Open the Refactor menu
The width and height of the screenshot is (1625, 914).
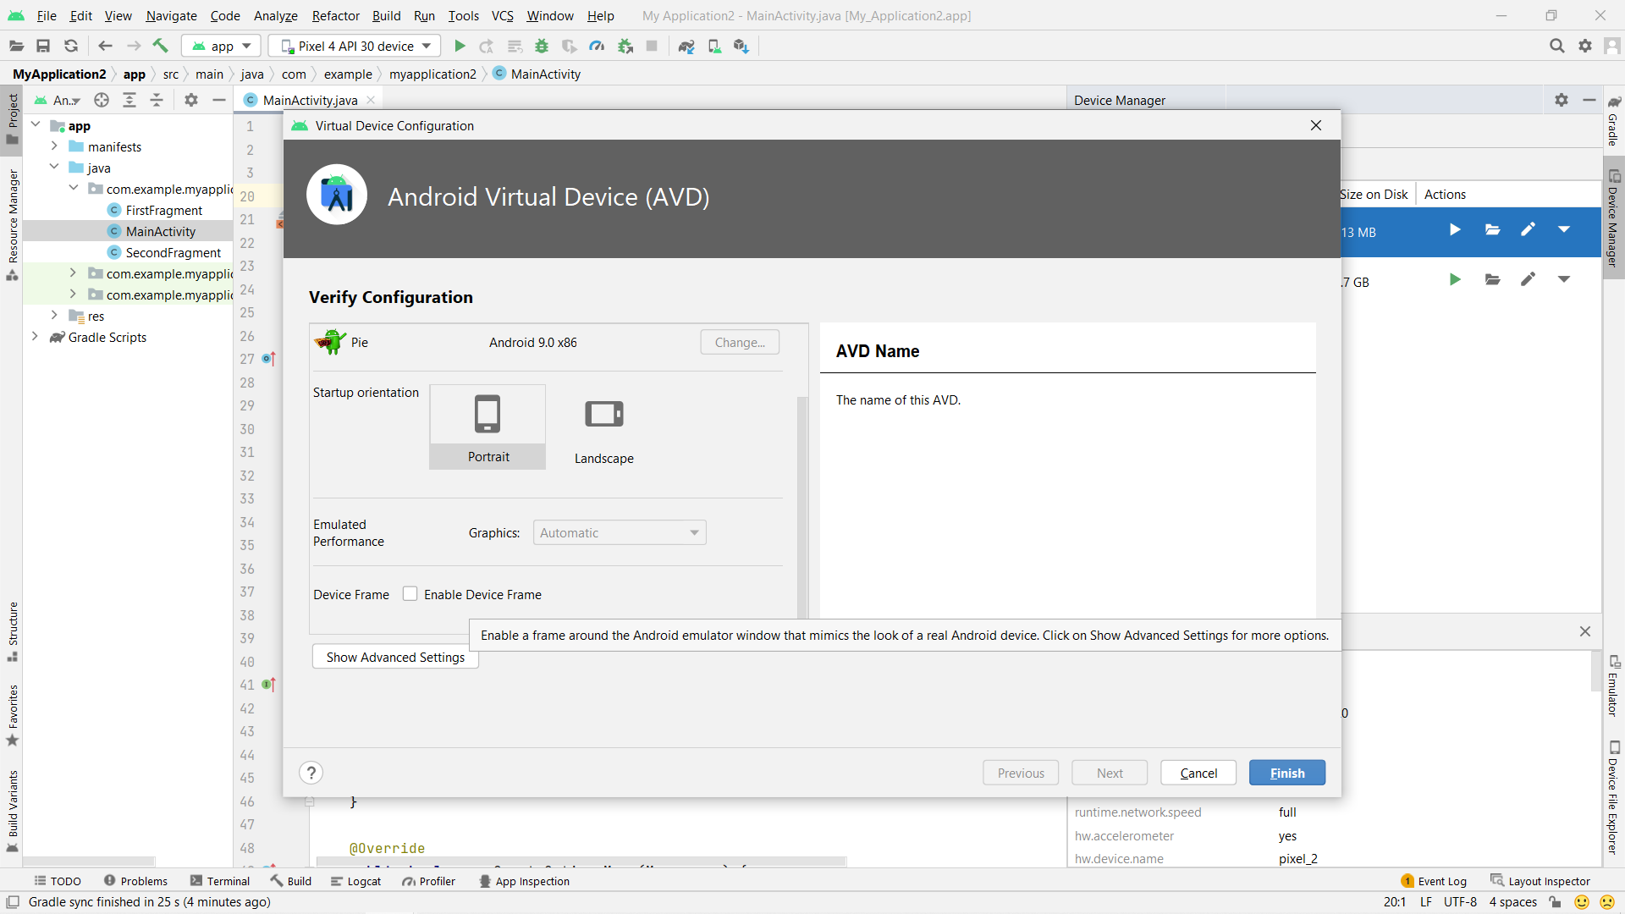tap(335, 15)
